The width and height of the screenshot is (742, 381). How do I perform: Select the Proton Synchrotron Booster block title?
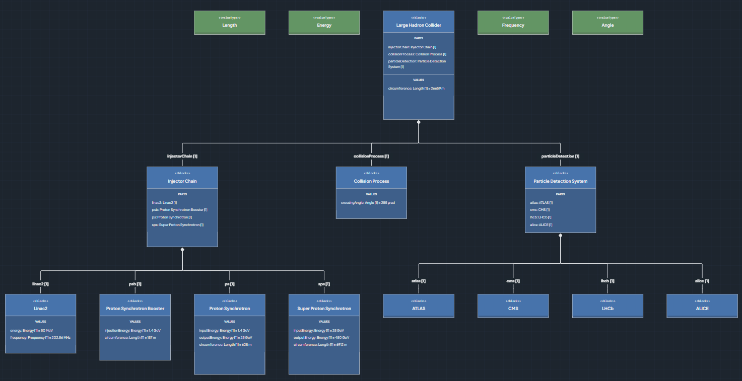135,309
